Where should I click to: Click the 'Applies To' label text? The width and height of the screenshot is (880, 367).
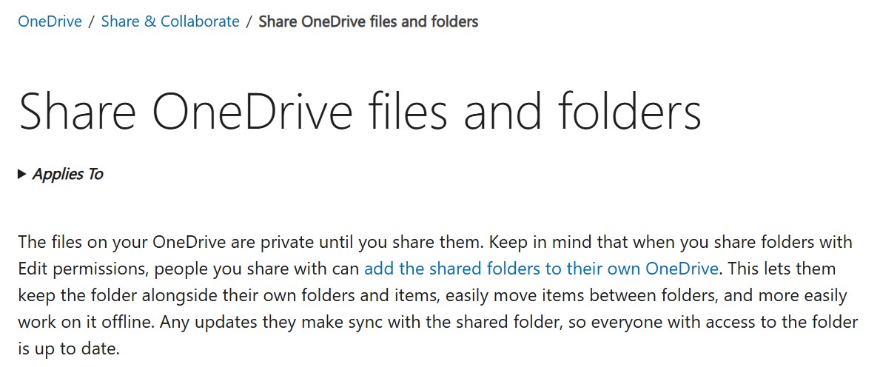coord(68,175)
